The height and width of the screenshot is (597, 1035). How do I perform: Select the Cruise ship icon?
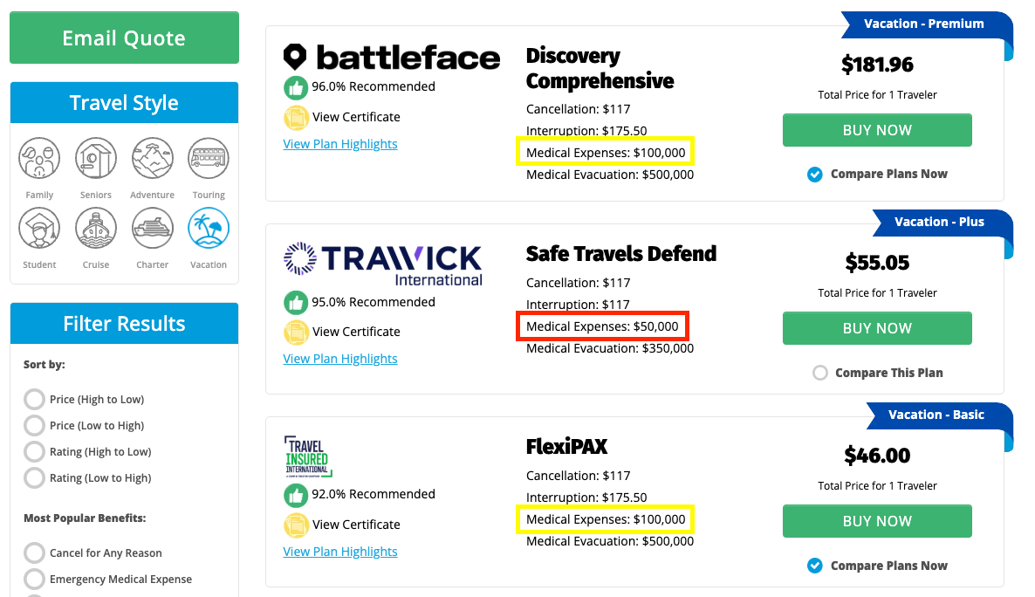click(95, 229)
